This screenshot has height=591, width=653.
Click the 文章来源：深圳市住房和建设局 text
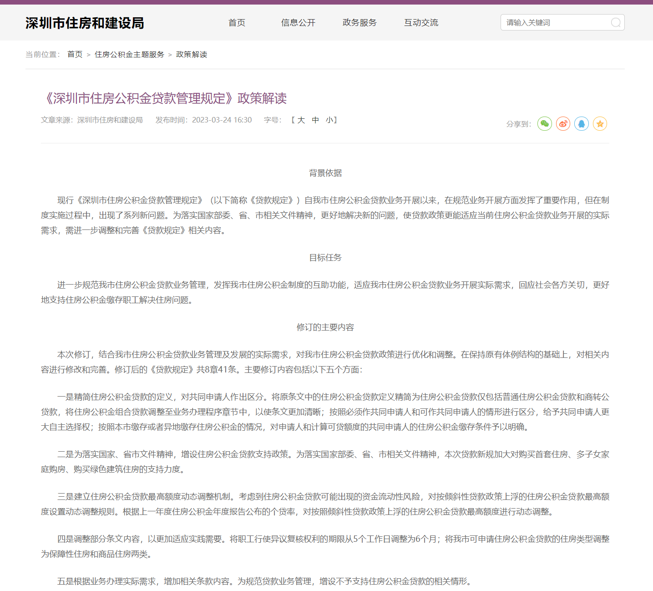(92, 120)
